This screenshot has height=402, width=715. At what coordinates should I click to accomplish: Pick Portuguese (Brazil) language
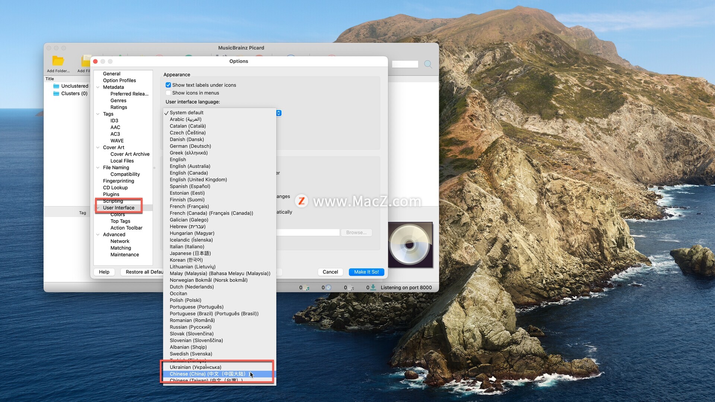coord(220,313)
